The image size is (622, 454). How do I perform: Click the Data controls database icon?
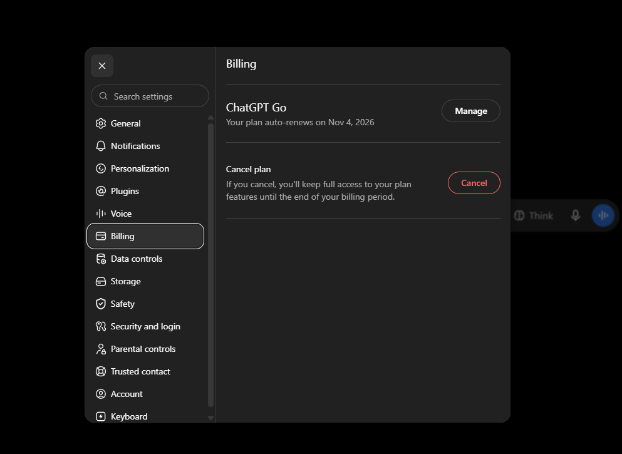click(101, 259)
